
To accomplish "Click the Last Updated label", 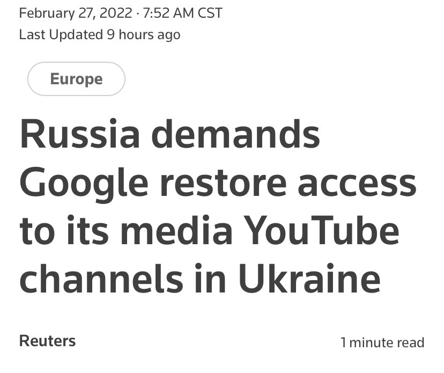I will 60,35.
